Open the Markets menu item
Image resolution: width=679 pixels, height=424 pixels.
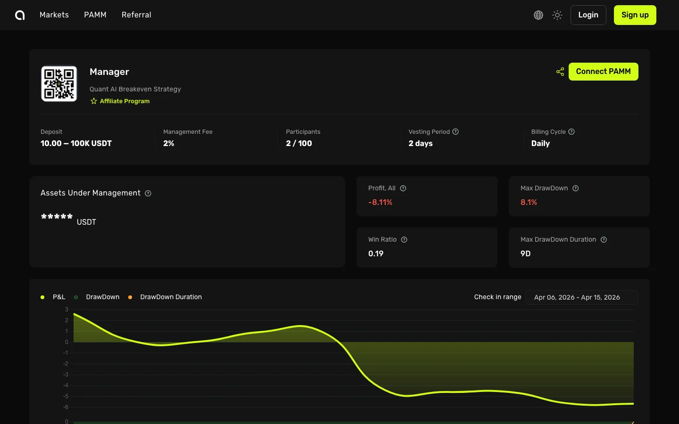click(54, 15)
